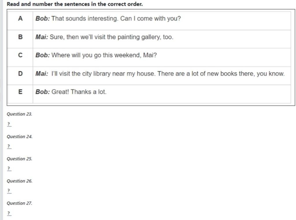
Task: Open the question mark under Question 27
Action: [x=9, y=213]
